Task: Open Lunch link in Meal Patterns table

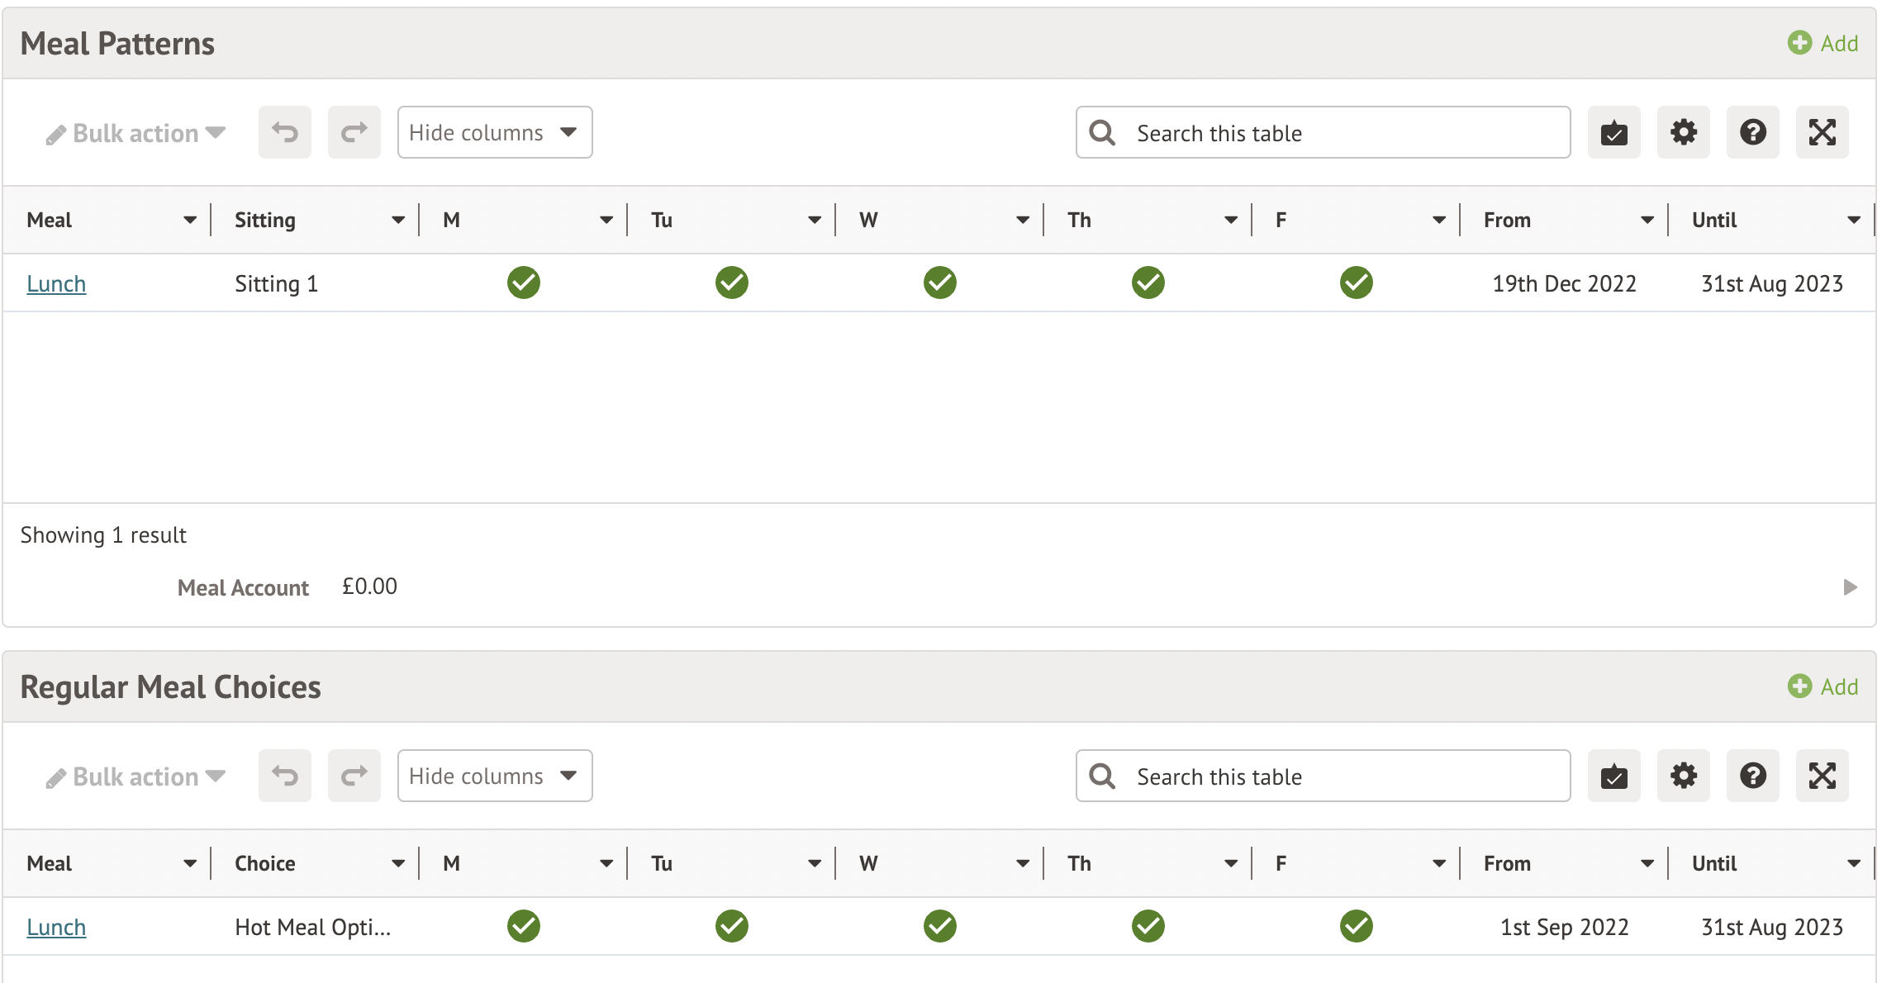Action: 56,283
